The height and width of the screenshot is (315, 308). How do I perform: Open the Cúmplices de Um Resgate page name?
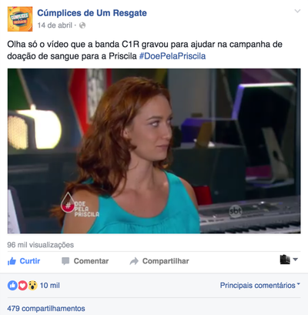tap(92, 13)
